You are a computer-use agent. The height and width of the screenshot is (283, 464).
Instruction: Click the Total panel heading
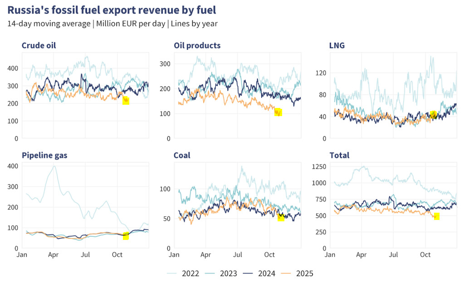pos(339,156)
